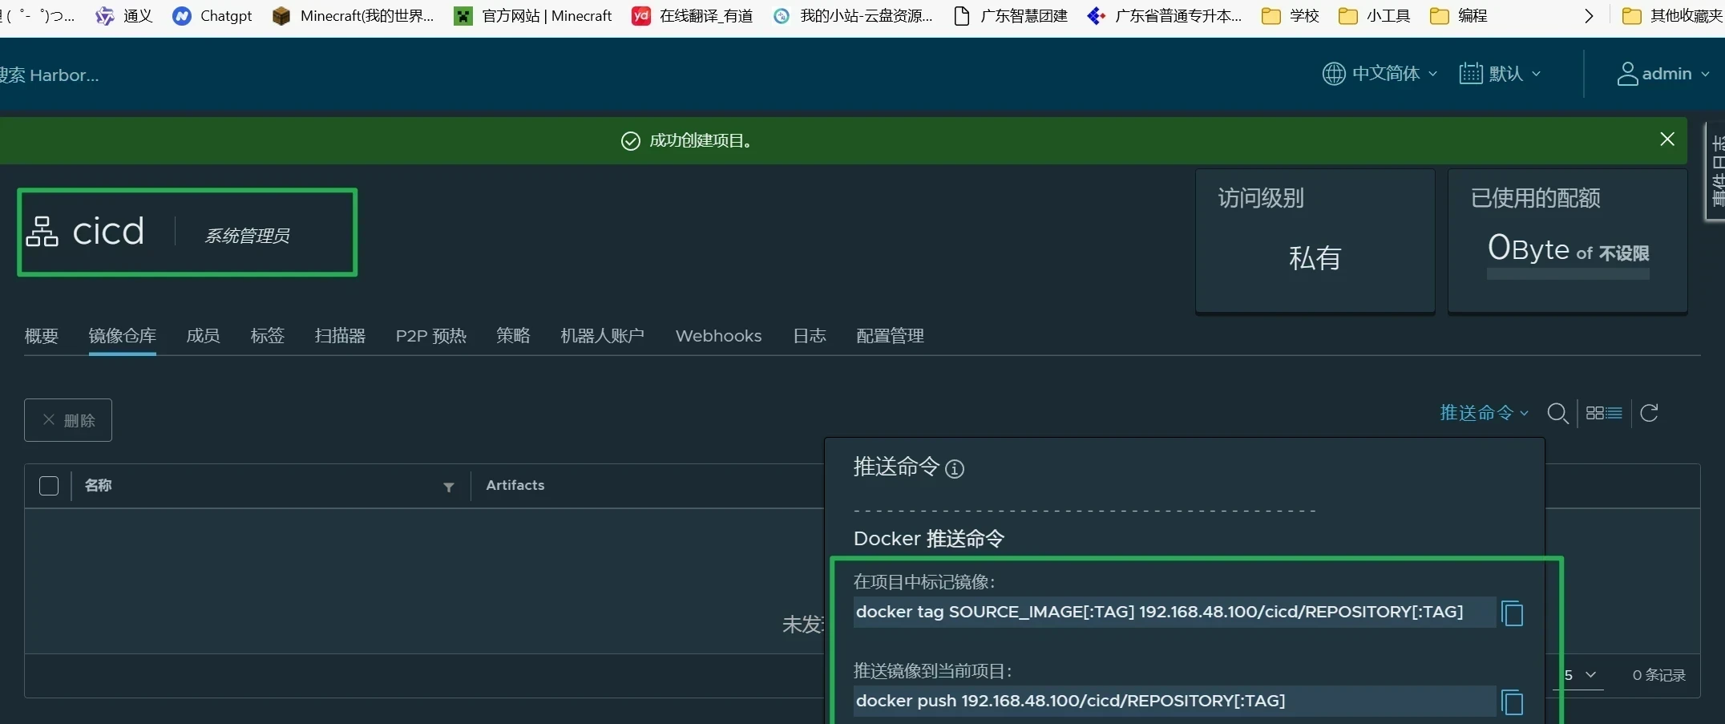Viewport: 1725px width, 724px height.
Task: Switch repository list card/list view
Action: tap(1604, 413)
